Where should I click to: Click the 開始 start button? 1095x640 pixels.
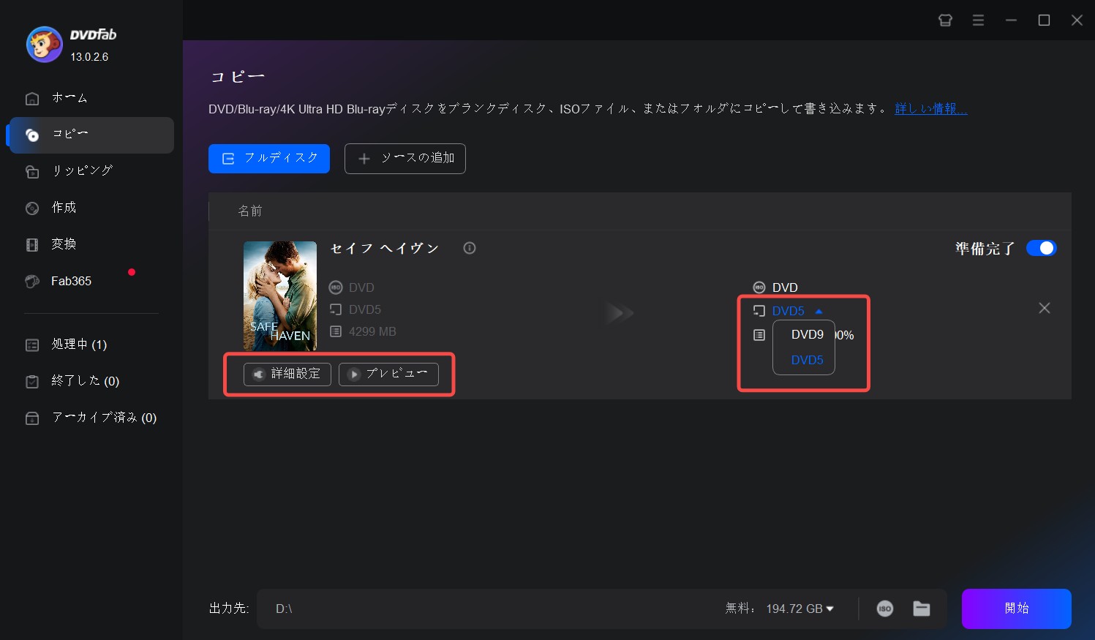(1017, 609)
